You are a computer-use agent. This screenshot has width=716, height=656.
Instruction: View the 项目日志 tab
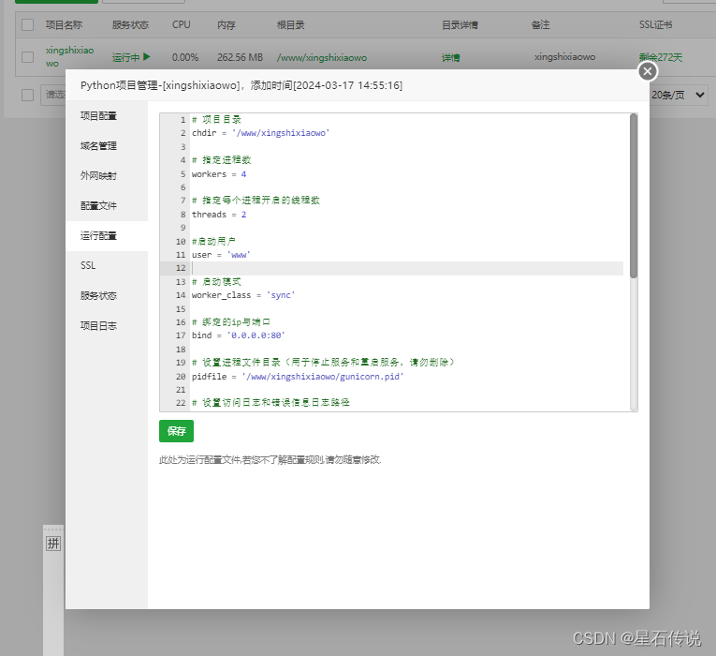click(x=98, y=326)
